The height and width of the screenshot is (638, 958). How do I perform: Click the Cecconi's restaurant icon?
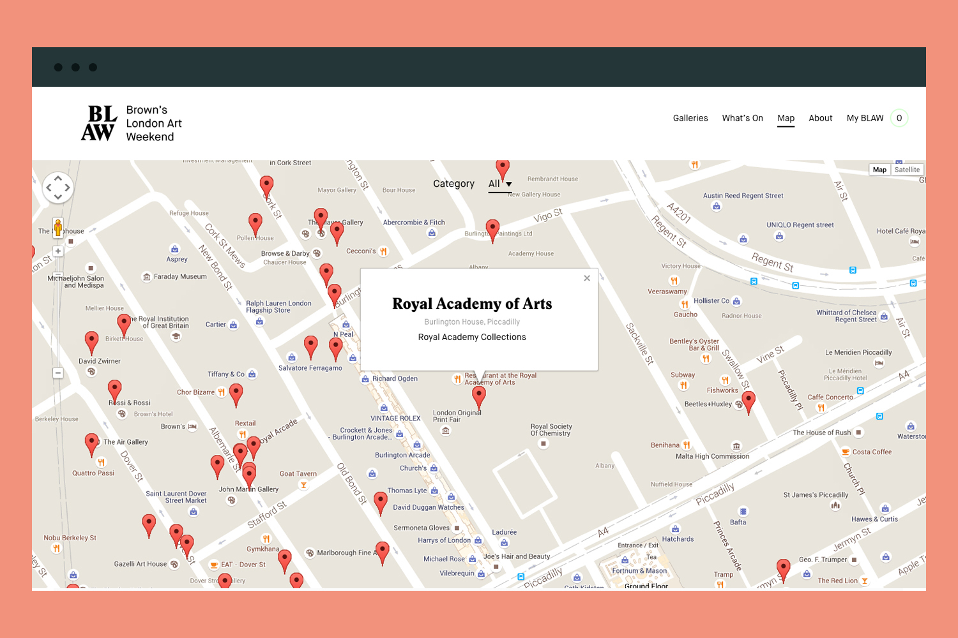tap(383, 251)
